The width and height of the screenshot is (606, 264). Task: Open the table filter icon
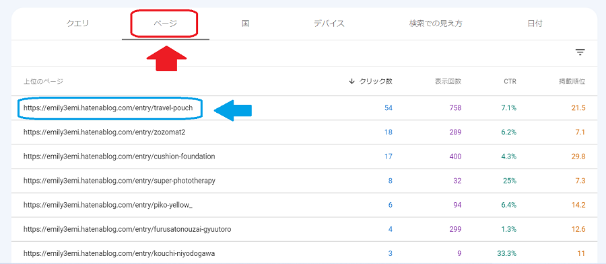(580, 52)
